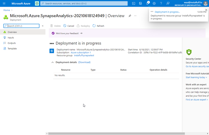
Task: Collapse the Deployment details section
Action: coord(53,62)
